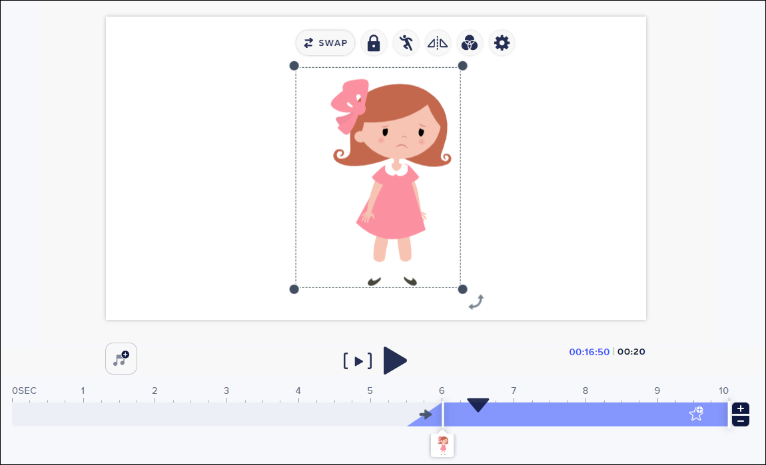Click the rotate arrow handle below selection
The image size is (766, 465).
pyautogui.click(x=476, y=302)
